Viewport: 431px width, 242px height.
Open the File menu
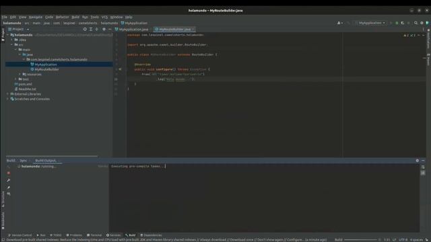(5, 17)
